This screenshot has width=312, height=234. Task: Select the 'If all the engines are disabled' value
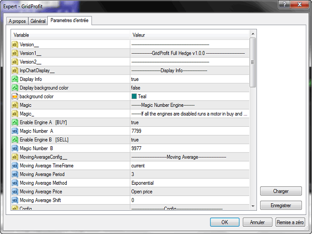[x=189, y=114]
